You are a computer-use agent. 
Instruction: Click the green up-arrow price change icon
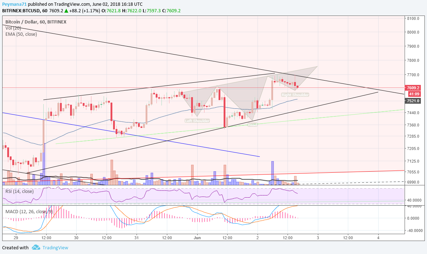(66, 11)
